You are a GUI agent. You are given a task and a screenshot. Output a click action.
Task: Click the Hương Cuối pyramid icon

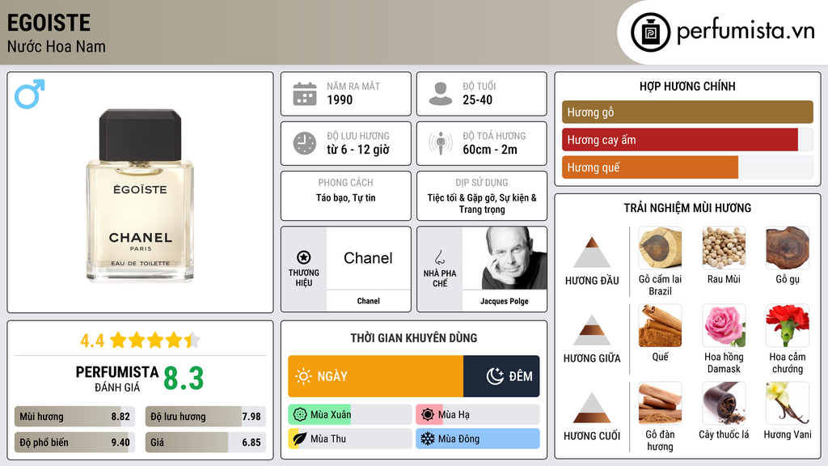[x=592, y=408]
